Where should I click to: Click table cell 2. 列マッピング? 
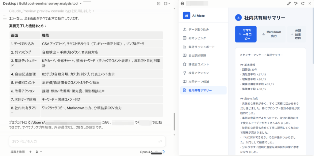click(25, 52)
